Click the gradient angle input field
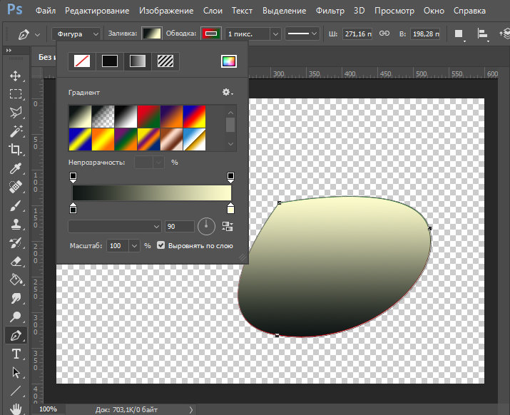The height and width of the screenshot is (415, 510). click(180, 226)
